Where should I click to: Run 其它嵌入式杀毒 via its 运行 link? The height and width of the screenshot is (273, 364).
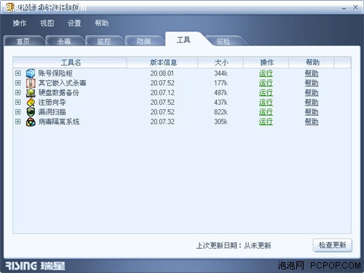[266, 83]
